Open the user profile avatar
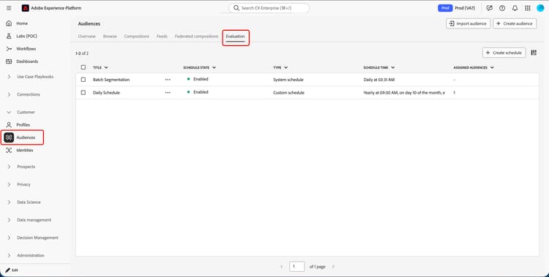The image size is (549, 277). [x=540, y=8]
